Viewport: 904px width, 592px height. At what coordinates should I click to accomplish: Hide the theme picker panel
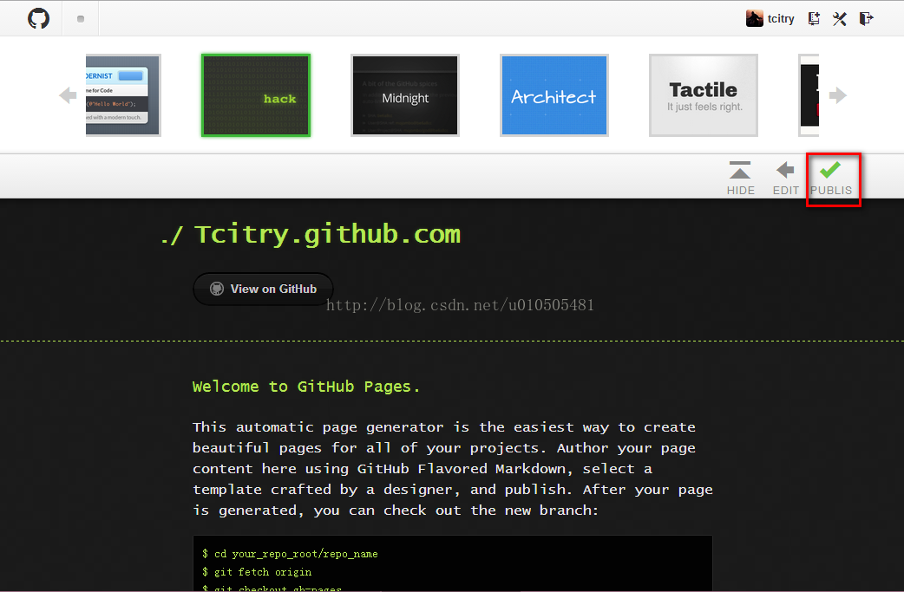[x=740, y=178]
